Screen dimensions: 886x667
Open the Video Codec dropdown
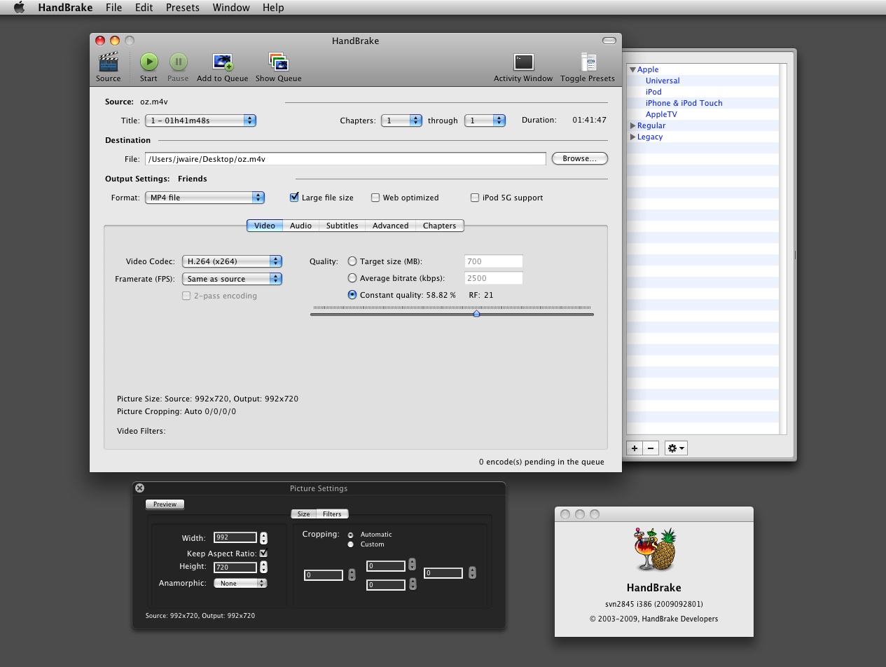pos(232,261)
